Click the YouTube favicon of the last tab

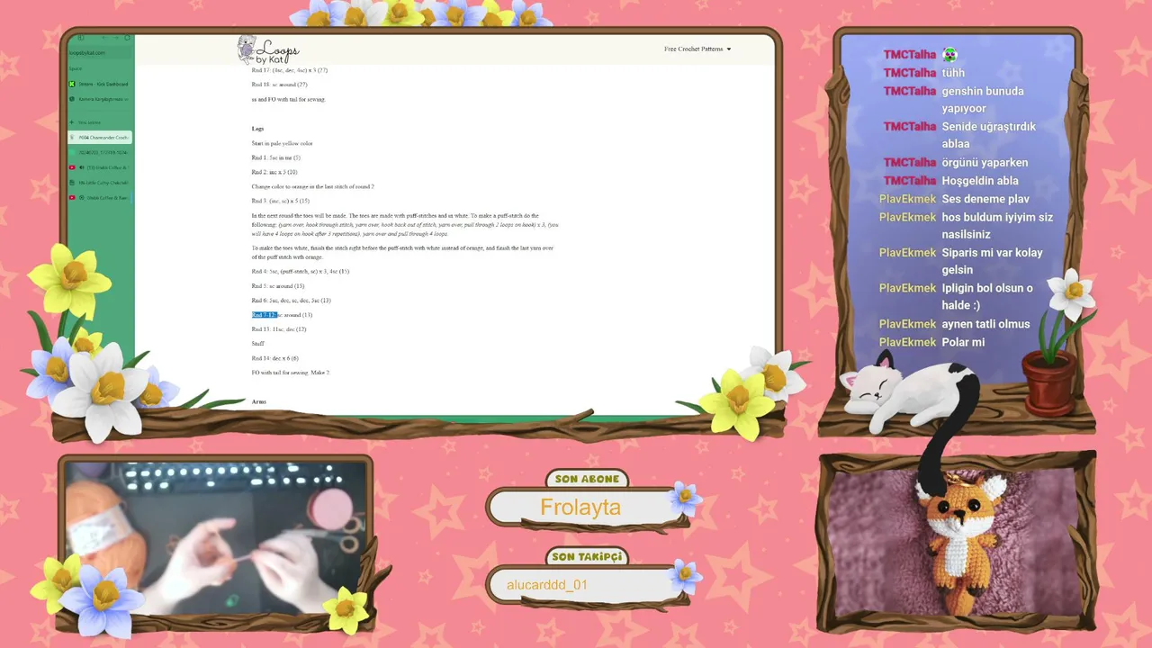(72, 197)
